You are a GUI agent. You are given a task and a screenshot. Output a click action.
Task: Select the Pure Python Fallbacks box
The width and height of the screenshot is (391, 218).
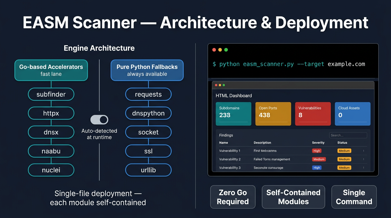coord(147,70)
